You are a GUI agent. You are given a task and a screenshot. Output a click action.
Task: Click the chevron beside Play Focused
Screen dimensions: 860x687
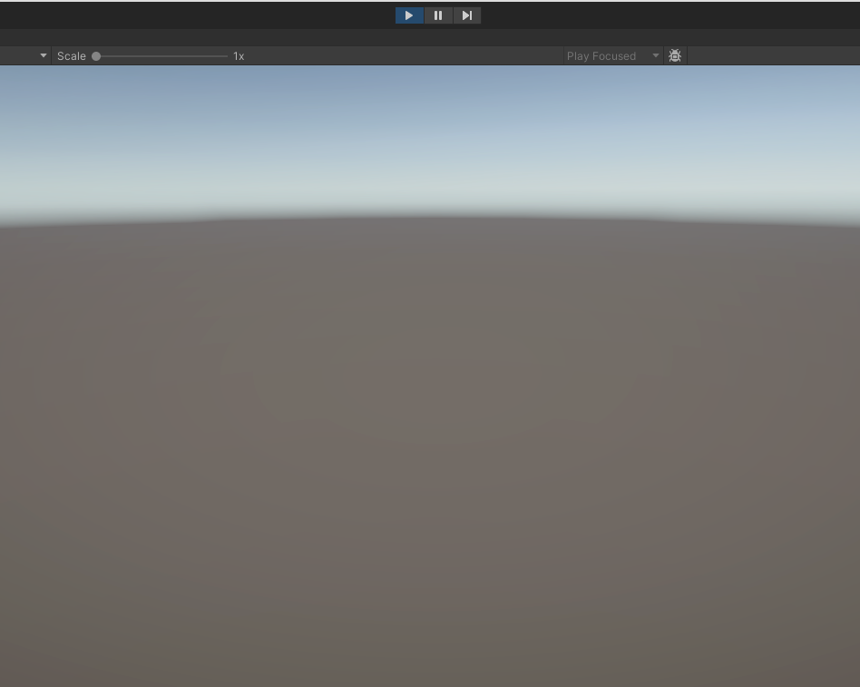(655, 55)
